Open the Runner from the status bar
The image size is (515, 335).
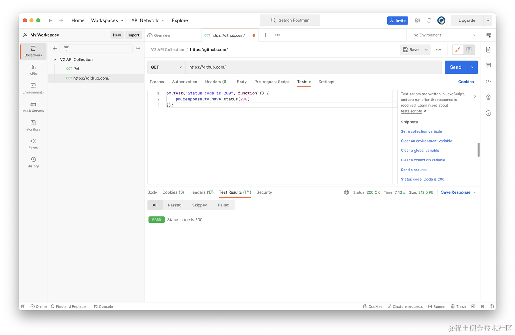(437, 306)
